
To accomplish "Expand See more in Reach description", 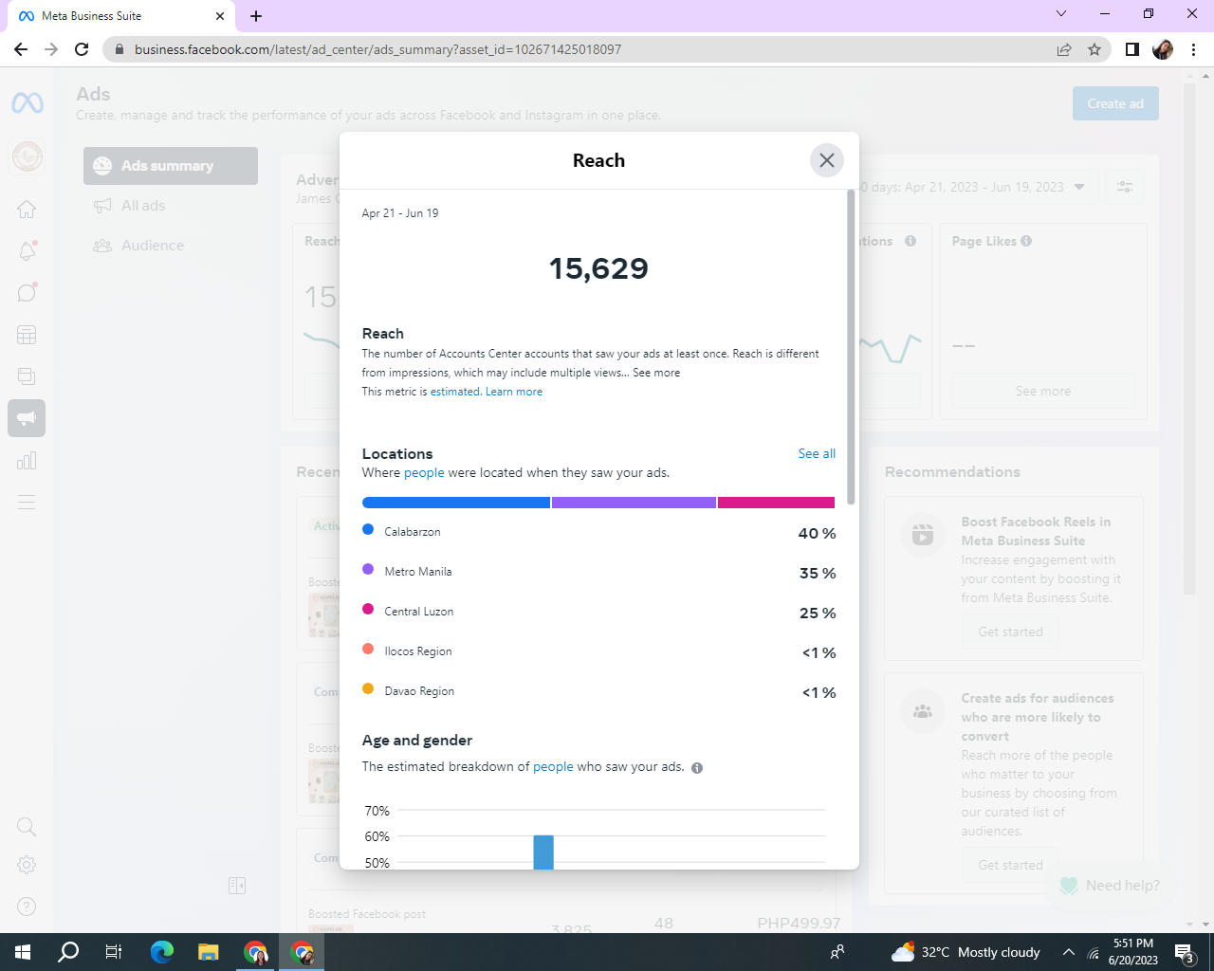I will point(656,373).
